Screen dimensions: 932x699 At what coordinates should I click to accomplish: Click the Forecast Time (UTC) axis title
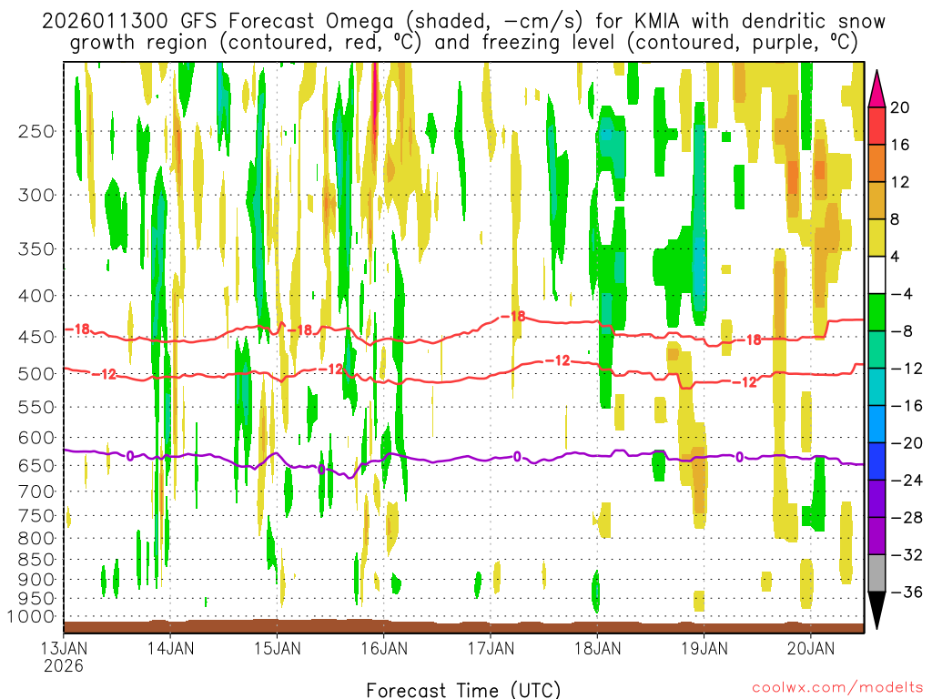tap(463, 688)
